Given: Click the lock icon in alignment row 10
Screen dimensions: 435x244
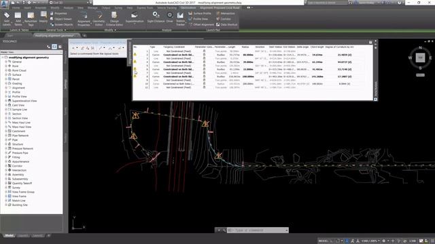Looking at the screenshot, I should 204,83.
